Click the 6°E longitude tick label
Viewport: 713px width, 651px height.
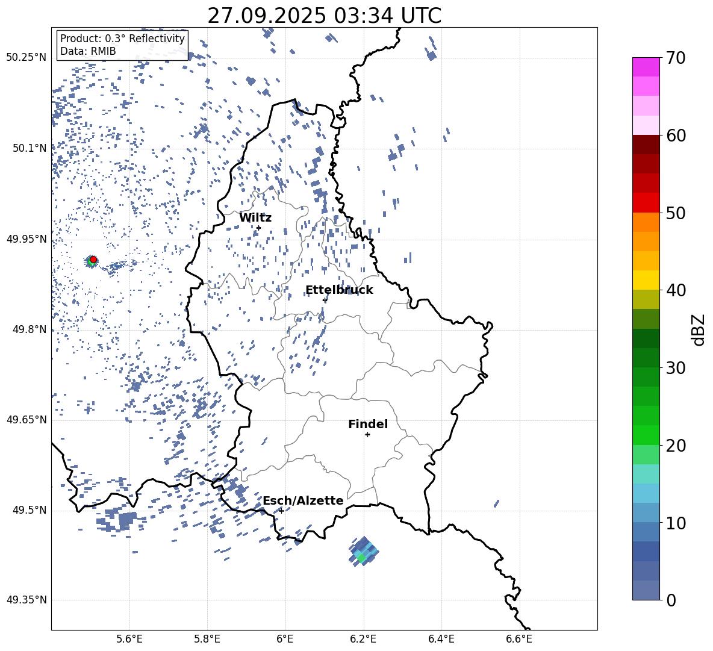point(285,639)
